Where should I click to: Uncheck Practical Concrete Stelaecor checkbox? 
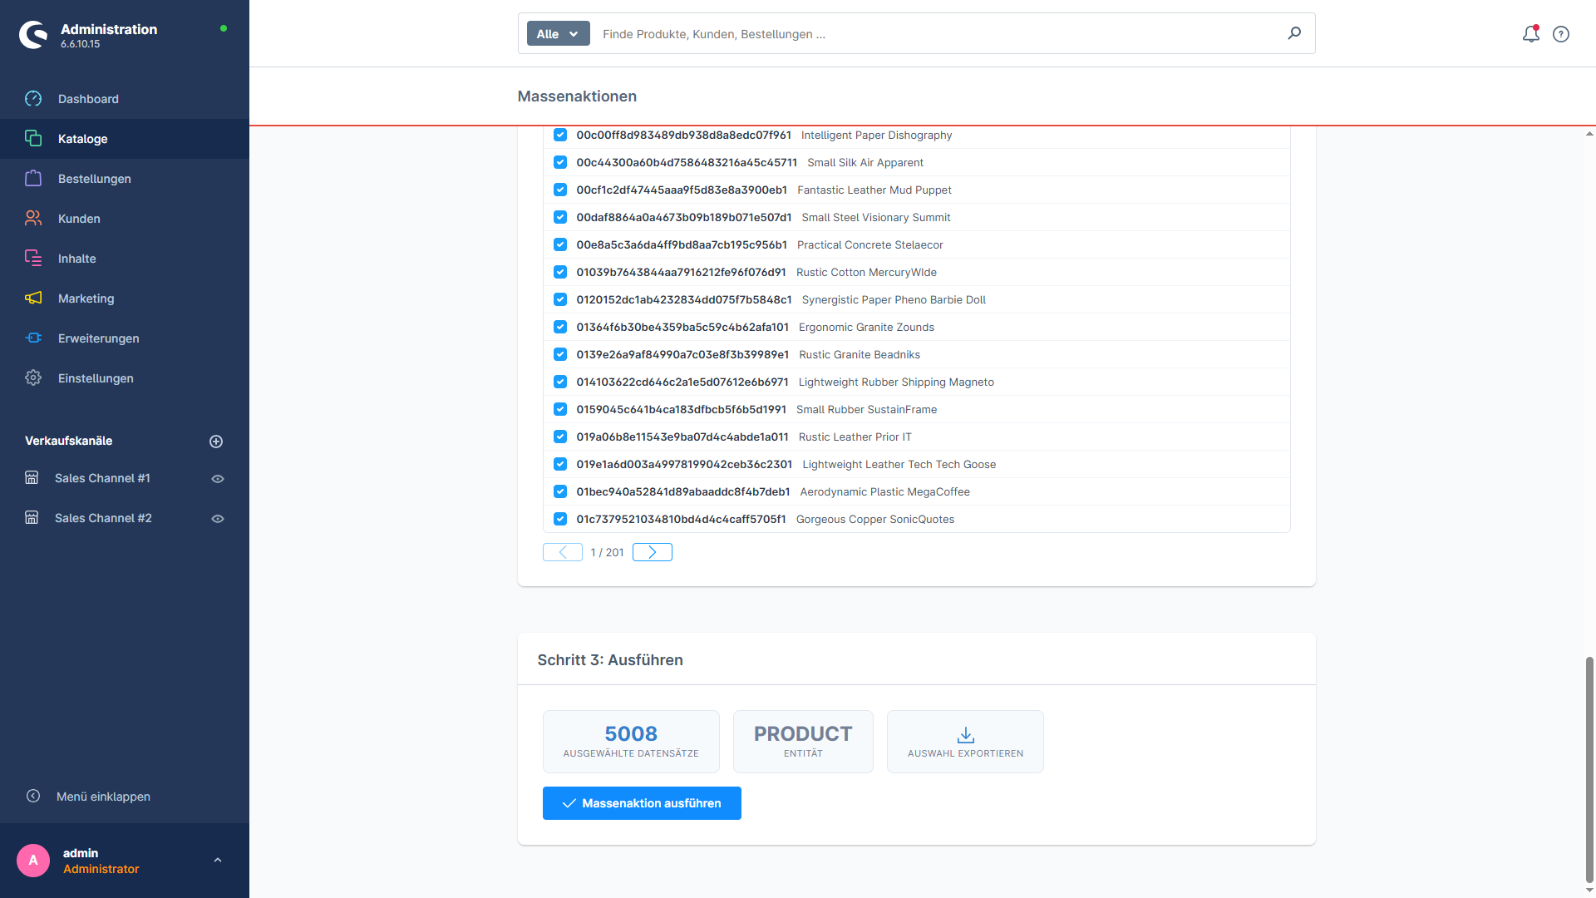tap(560, 244)
